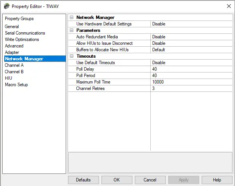Image resolution: width=235 pixels, height=186 pixels.
Task: Select the Auto Redundant Media label
Action: point(97,37)
